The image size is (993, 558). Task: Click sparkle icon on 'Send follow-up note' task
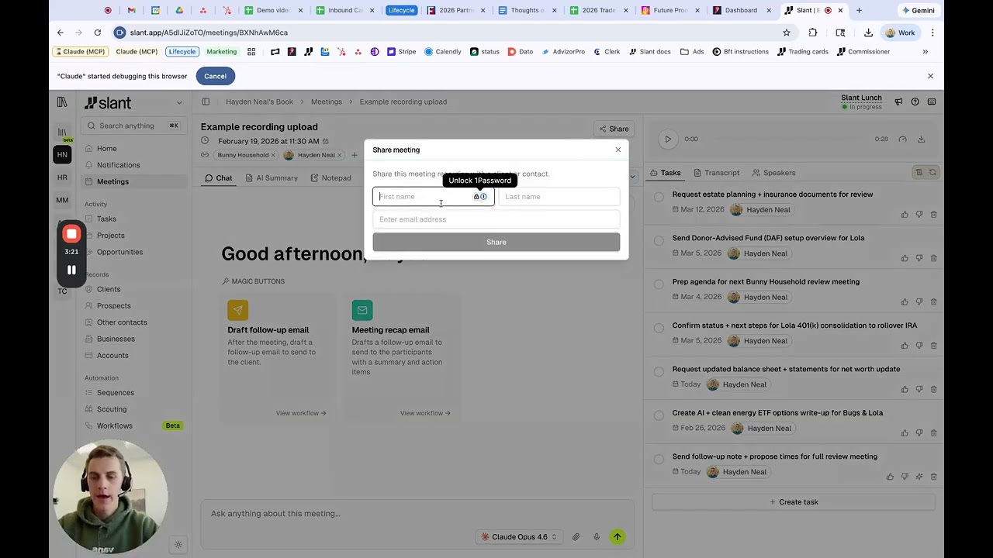tap(919, 477)
